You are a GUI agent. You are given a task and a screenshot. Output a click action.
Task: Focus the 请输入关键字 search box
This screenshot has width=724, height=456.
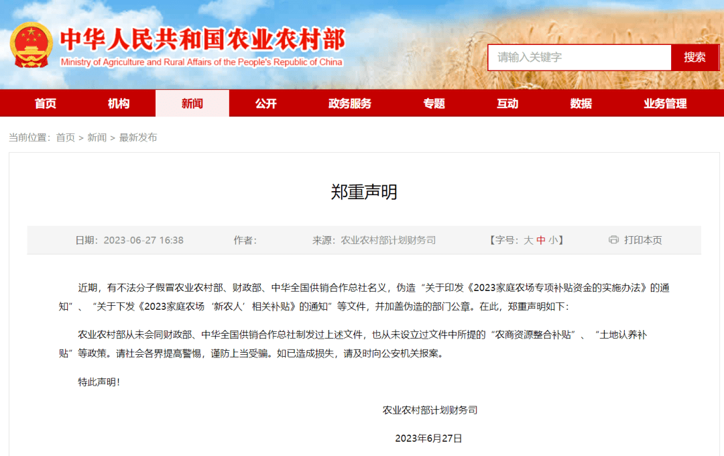pyautogui.click(x=579, y=57)
